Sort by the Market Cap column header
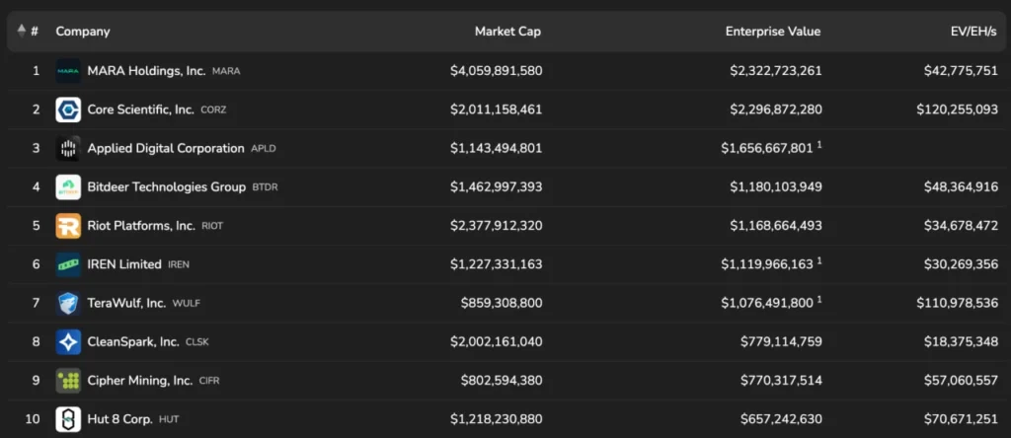The image size is (1011, 438). (507, 32)
